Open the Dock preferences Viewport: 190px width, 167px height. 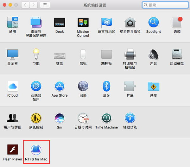point(60,23)
